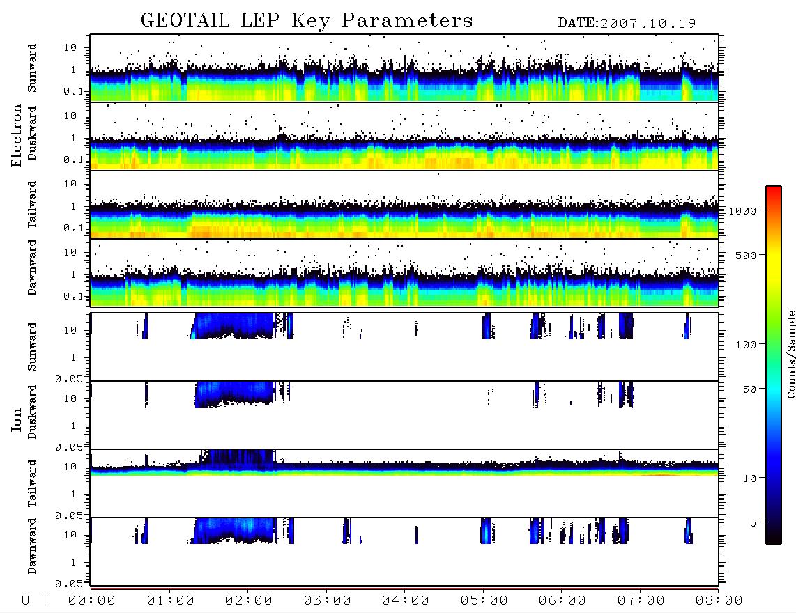Open the Electron Duskward spectrogram panel
This screenshot has height=613, width=796.
pos(404,136)
